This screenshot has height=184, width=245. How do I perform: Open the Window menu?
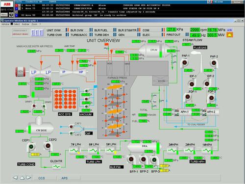5,24
